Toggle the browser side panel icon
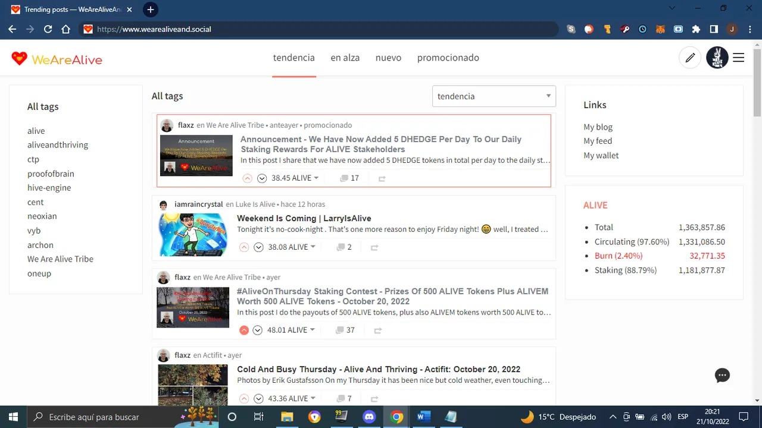 [714, 29]
